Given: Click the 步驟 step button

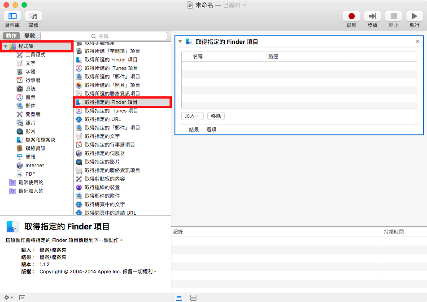Looking at the screenshot, I should [372, 16].
